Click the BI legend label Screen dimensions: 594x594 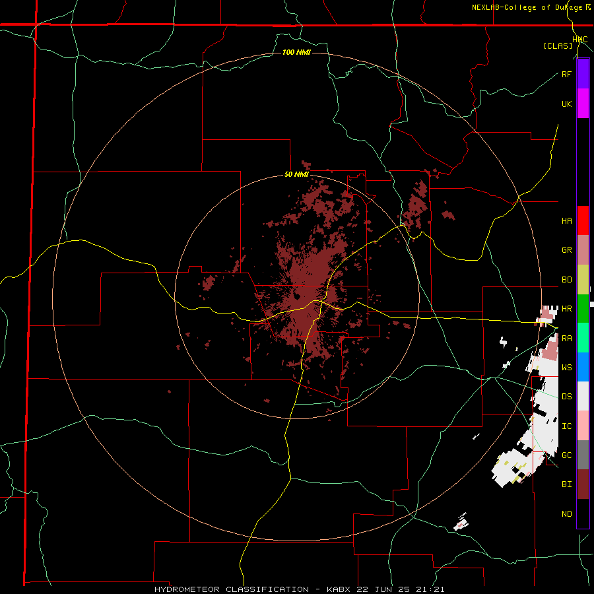[x=566, y=484]
